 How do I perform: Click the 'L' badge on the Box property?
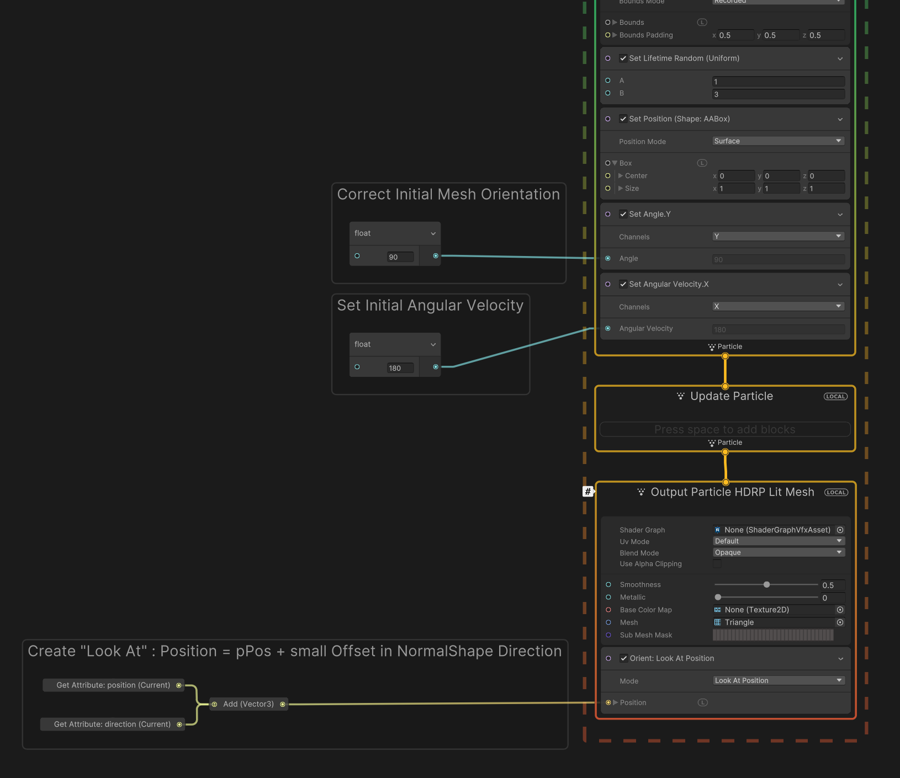point(702,163)
